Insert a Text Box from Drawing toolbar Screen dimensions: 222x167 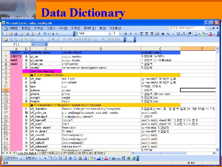tap(60, 158)
